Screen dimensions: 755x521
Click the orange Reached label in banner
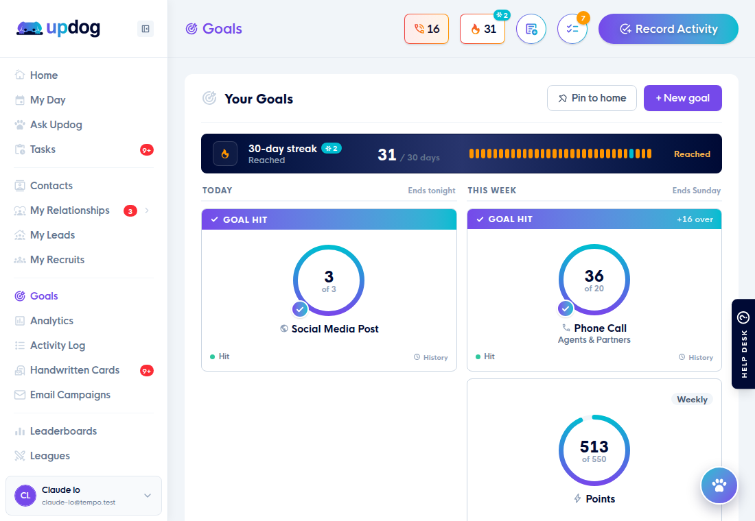pos(692,154)
